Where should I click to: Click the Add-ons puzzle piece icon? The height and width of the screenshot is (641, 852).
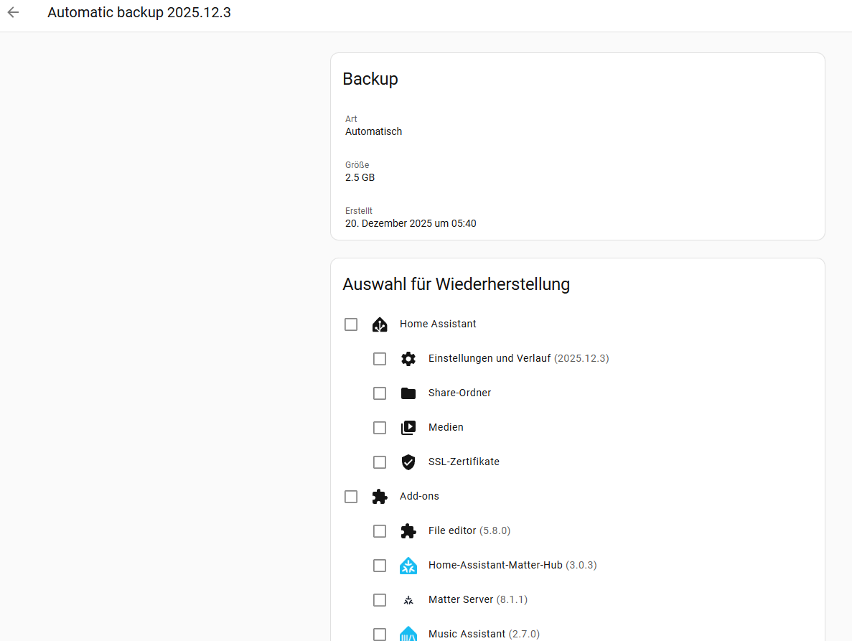[380, 497]
